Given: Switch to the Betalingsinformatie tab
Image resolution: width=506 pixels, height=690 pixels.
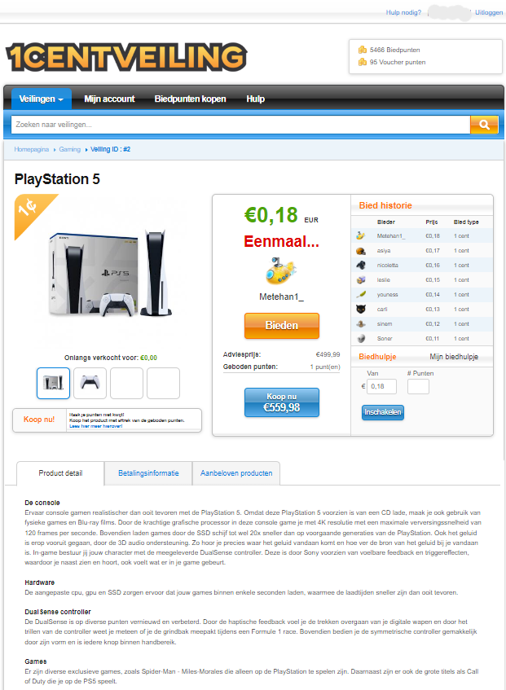Looking at the screenshot, I should pyautogui.click(x=148, y=473).
